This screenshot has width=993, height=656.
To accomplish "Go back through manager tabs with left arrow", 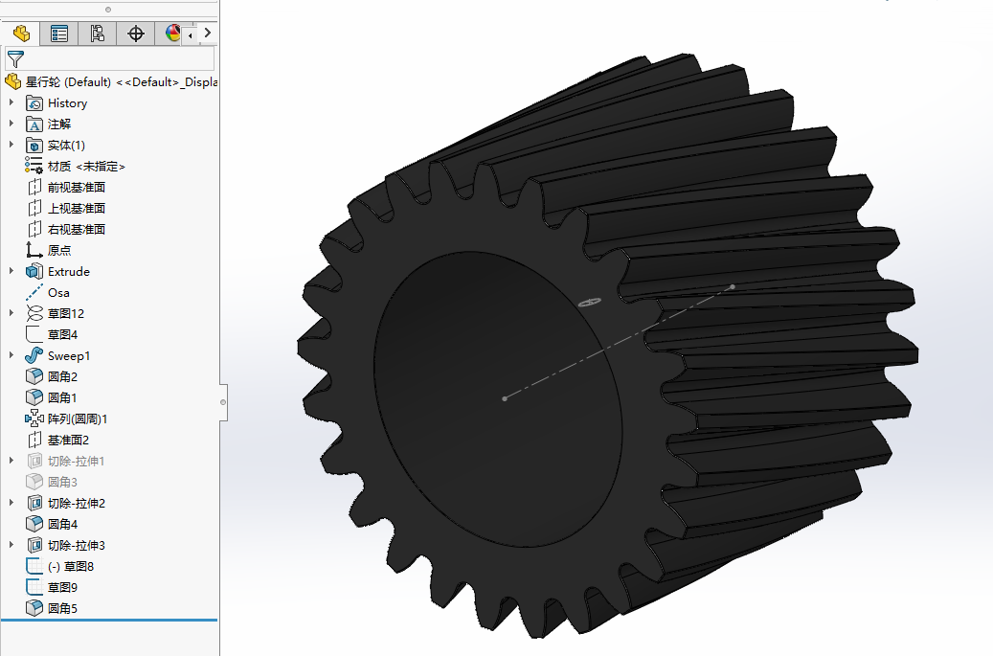I will click(x=190, y=35).
